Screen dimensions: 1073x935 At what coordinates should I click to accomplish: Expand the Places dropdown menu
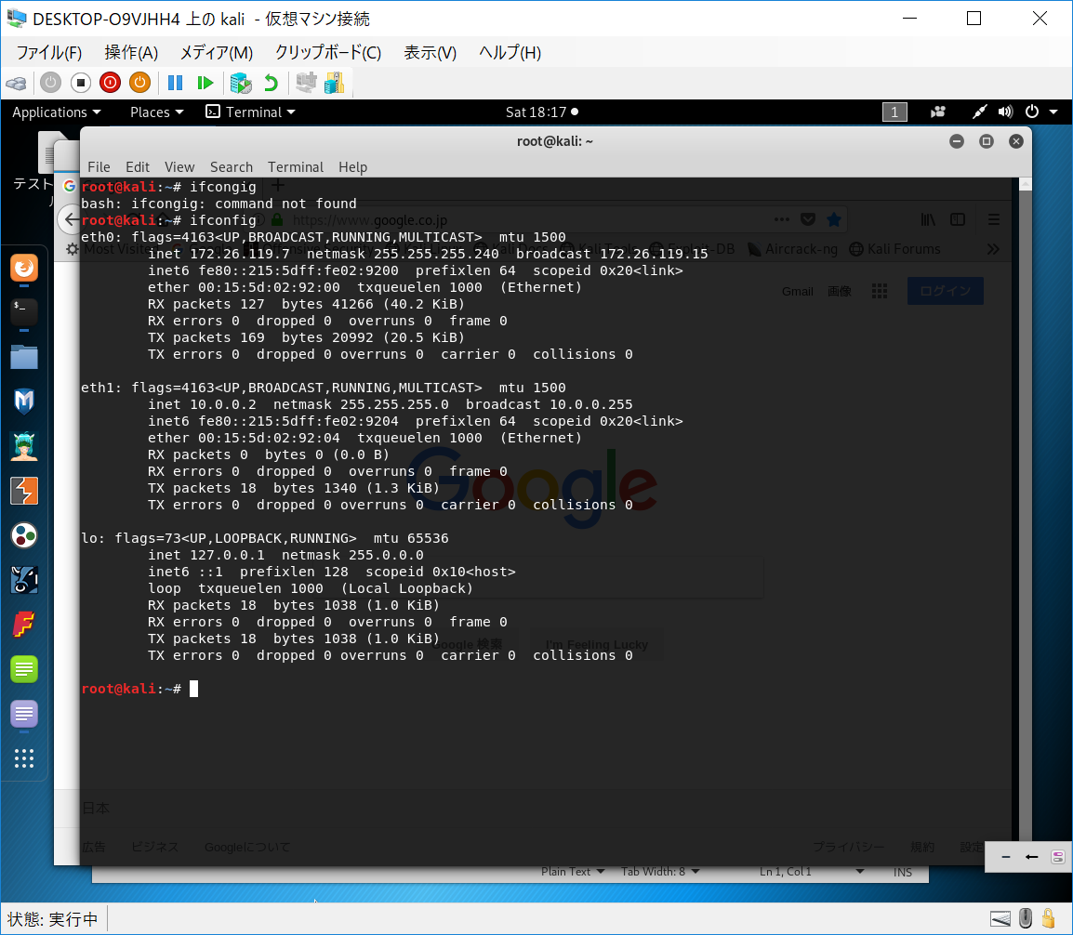tap(156, 112)
